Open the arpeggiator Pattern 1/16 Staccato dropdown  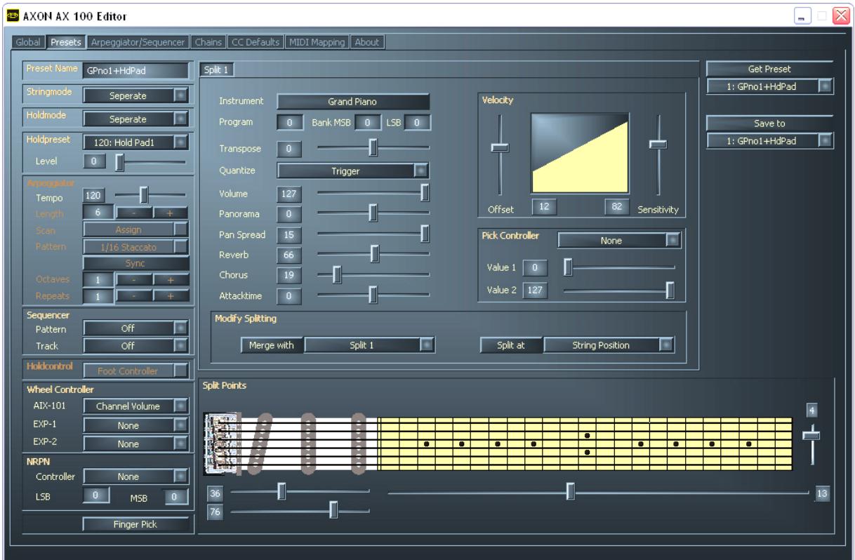(136, 246)
